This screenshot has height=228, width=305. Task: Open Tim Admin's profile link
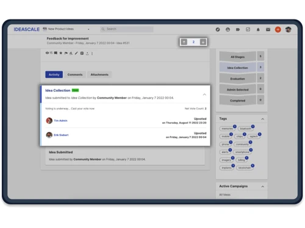[60, 120]
